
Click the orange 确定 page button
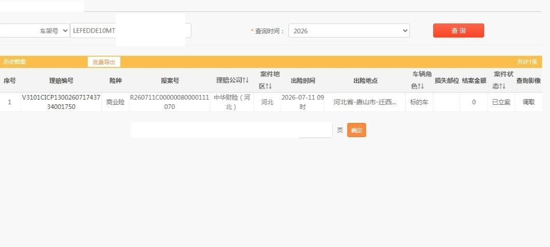click(x=356, y=130)
